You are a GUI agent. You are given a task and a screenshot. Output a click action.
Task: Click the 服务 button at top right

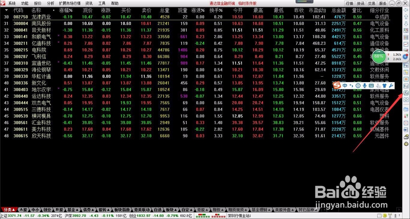383,3
